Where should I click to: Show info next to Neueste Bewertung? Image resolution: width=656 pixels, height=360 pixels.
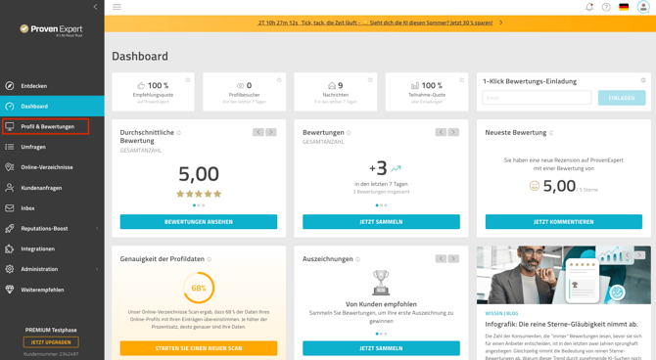pyautogui.click(x=551, y=133)
